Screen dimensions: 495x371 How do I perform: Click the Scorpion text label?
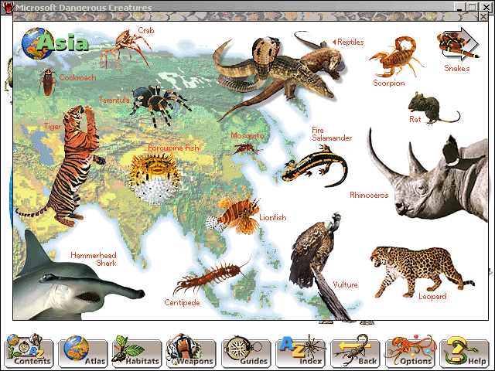point(389,83)
